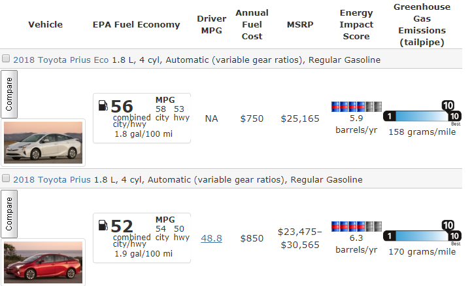Click greenhouse gas scale bar for 170 grams/mile
The image size is (472, 286).
click(422, 236)
